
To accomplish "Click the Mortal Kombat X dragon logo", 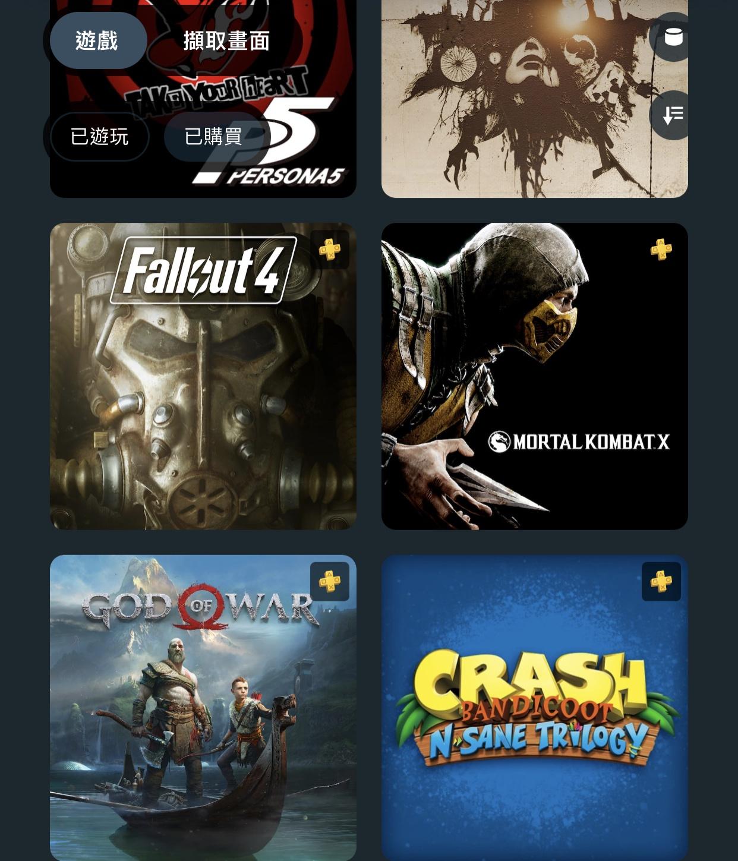I will 499,441.
